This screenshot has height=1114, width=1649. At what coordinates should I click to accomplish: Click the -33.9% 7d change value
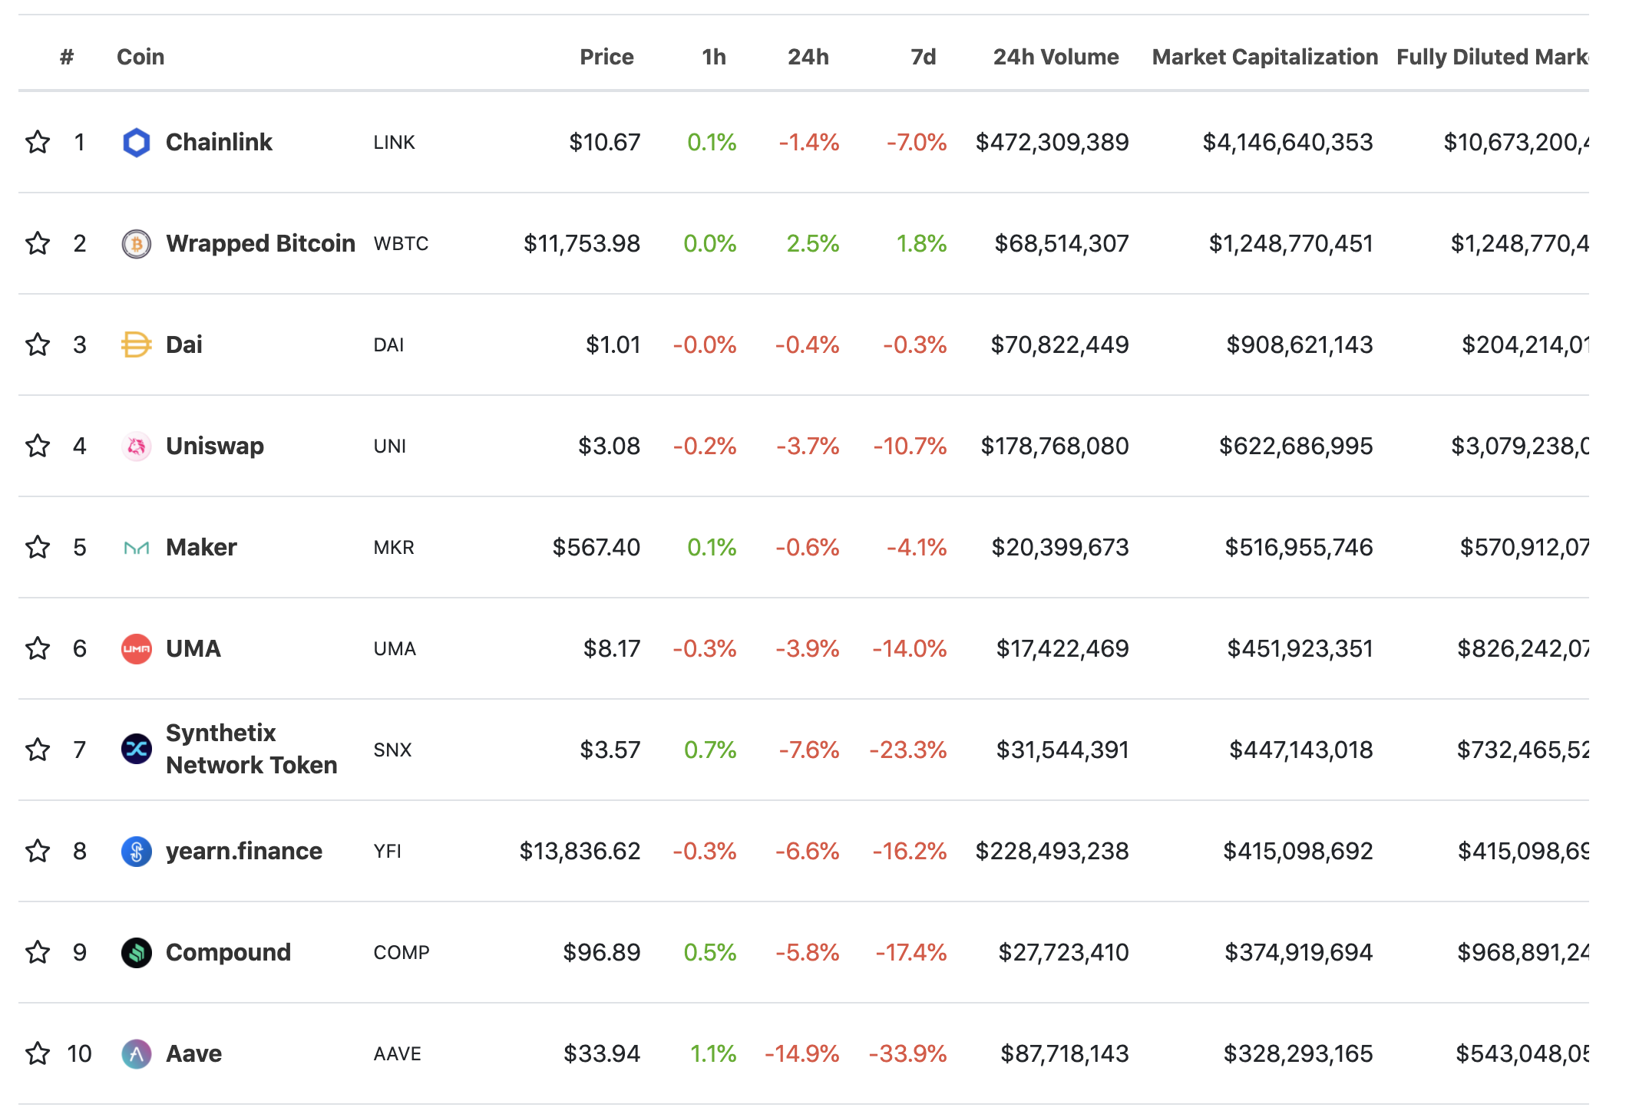coord(908,1053)
